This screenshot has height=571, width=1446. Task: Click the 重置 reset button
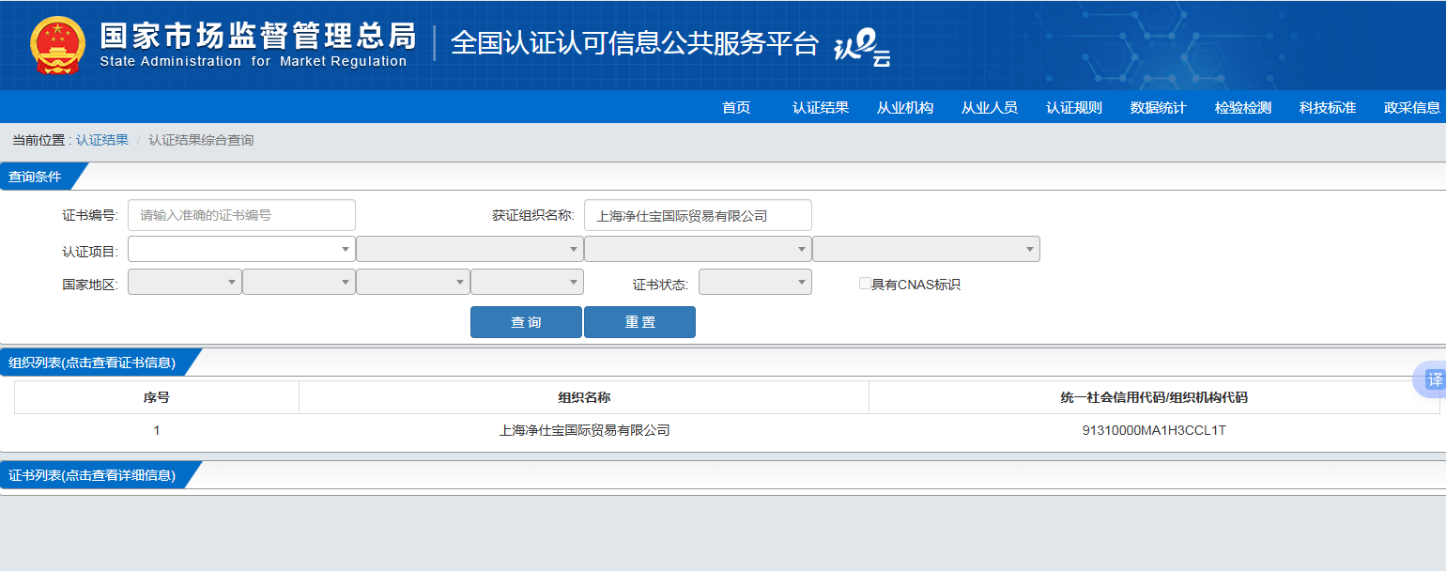point(639,322)
